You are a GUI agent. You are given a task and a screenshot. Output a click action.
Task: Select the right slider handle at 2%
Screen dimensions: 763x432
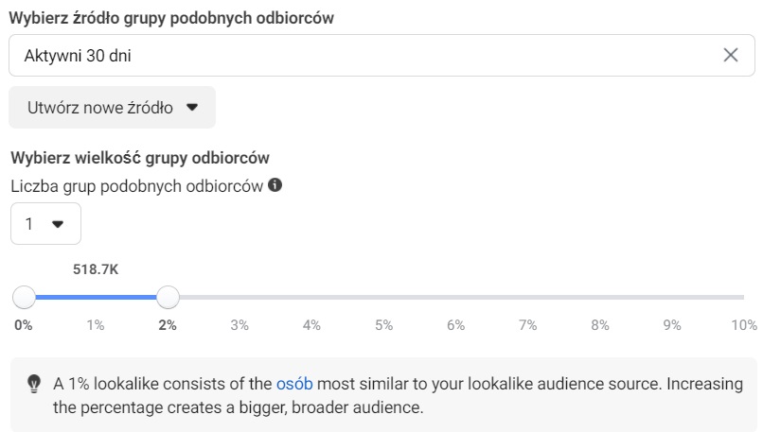168,297
